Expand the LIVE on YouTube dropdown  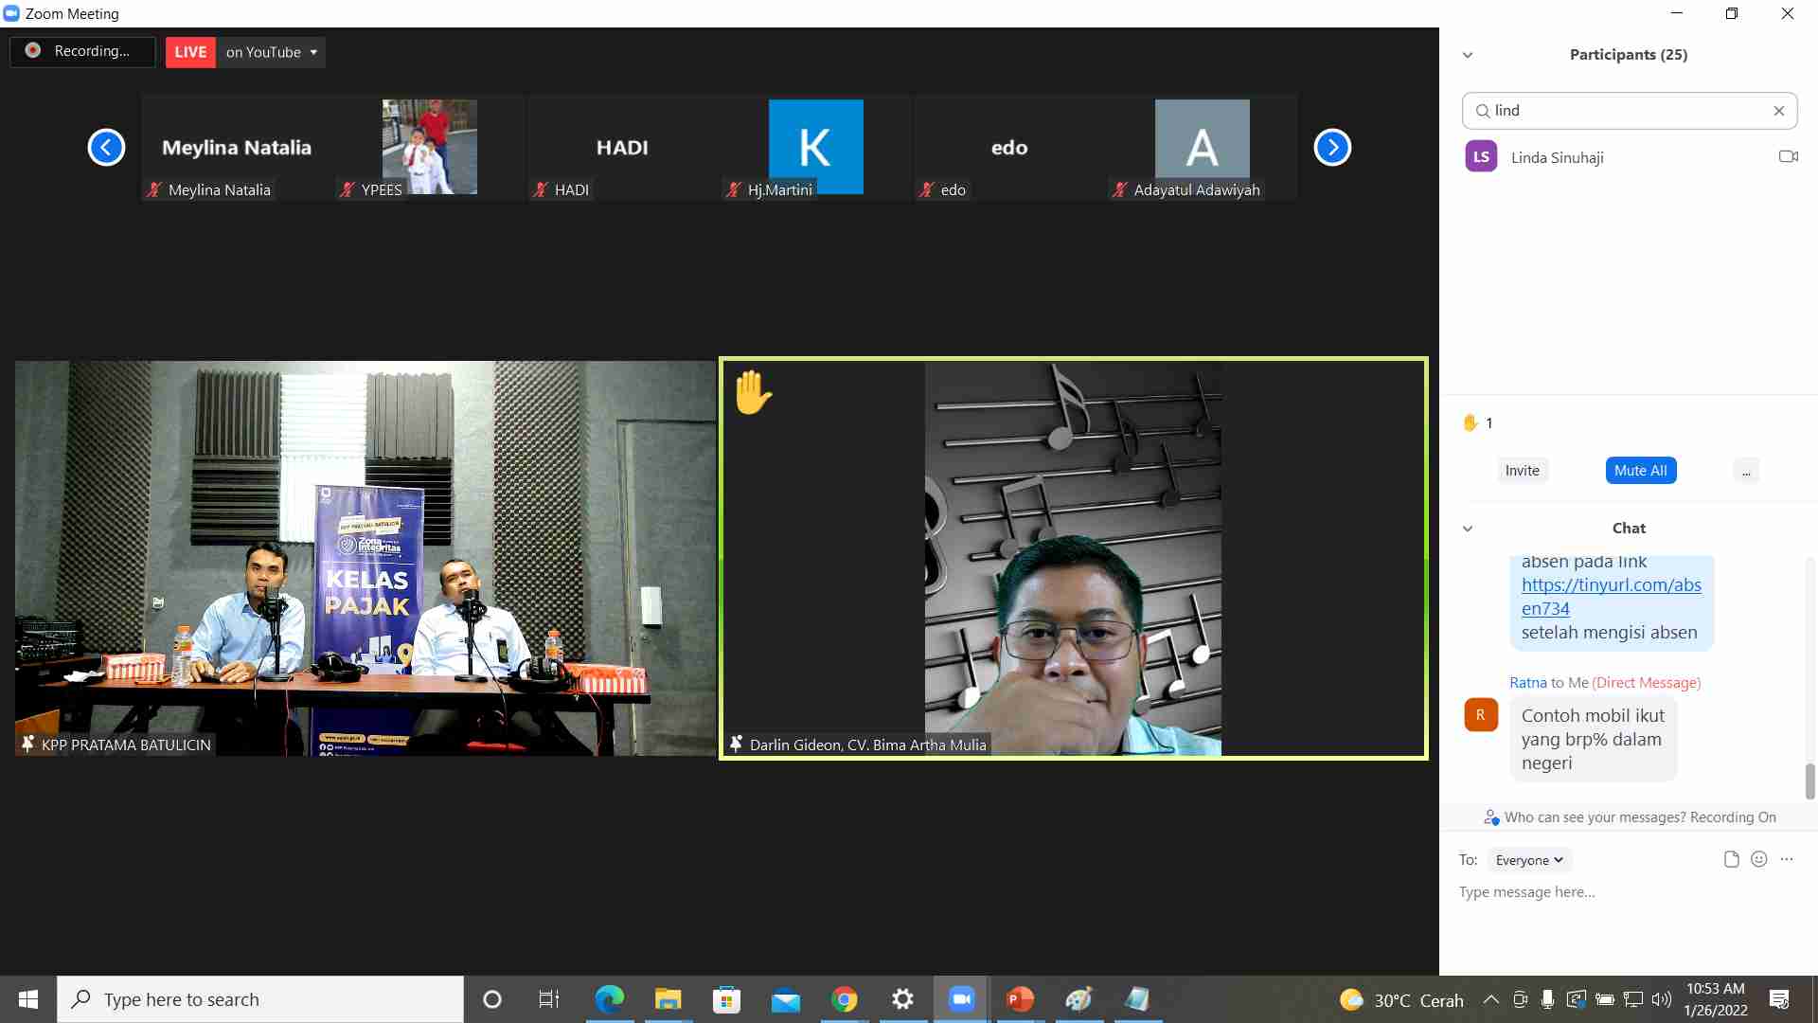[313, 52]
